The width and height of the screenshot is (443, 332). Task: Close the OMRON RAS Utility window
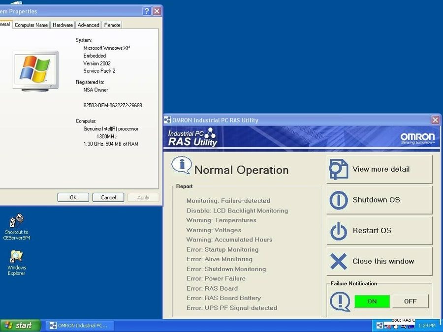coord(436,120)
